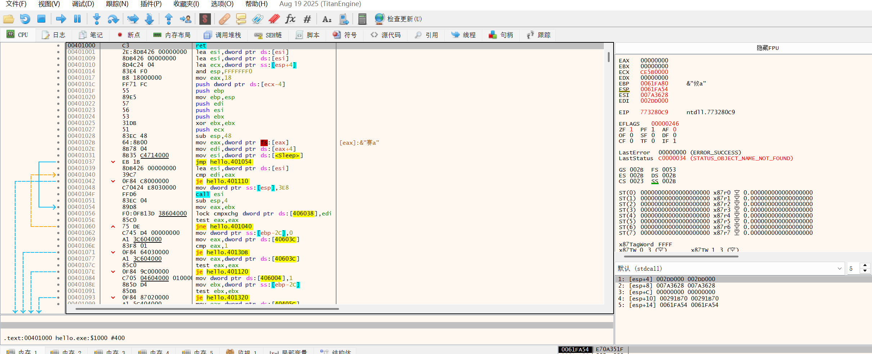872x354 pixels.
Task: Switch to the 线程 tab
Action: (x=464, y=35)
